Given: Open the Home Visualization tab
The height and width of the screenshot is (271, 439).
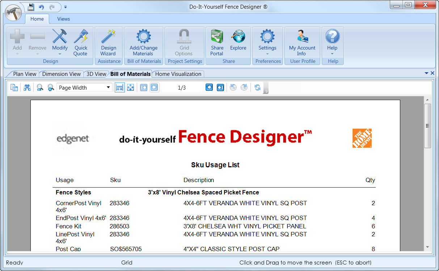Looking at the screenshot, I should 178,74.
